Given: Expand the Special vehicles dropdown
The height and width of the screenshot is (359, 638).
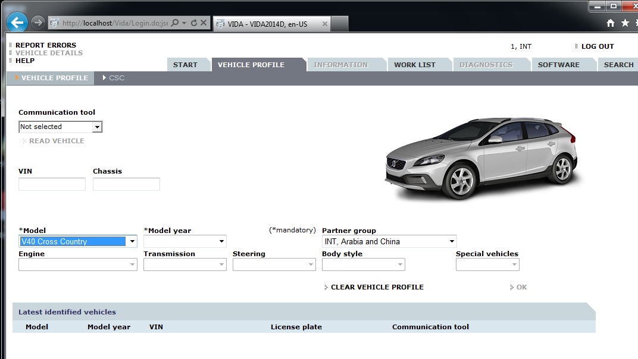Looking at the screenshot, I should tap(487, 264).
